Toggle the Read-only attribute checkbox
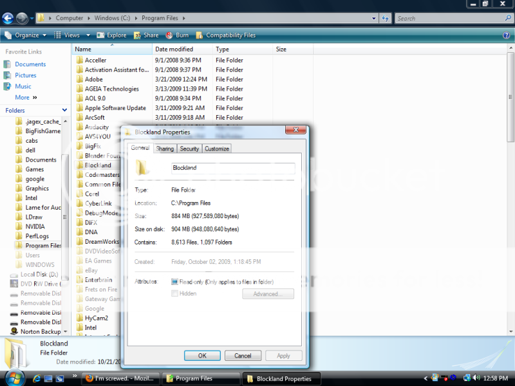 click(x=174, y=282)
